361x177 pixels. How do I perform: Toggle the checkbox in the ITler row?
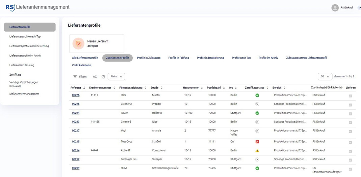tap(350, 96)
